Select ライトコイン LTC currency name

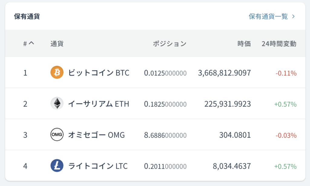click(98, 166)
